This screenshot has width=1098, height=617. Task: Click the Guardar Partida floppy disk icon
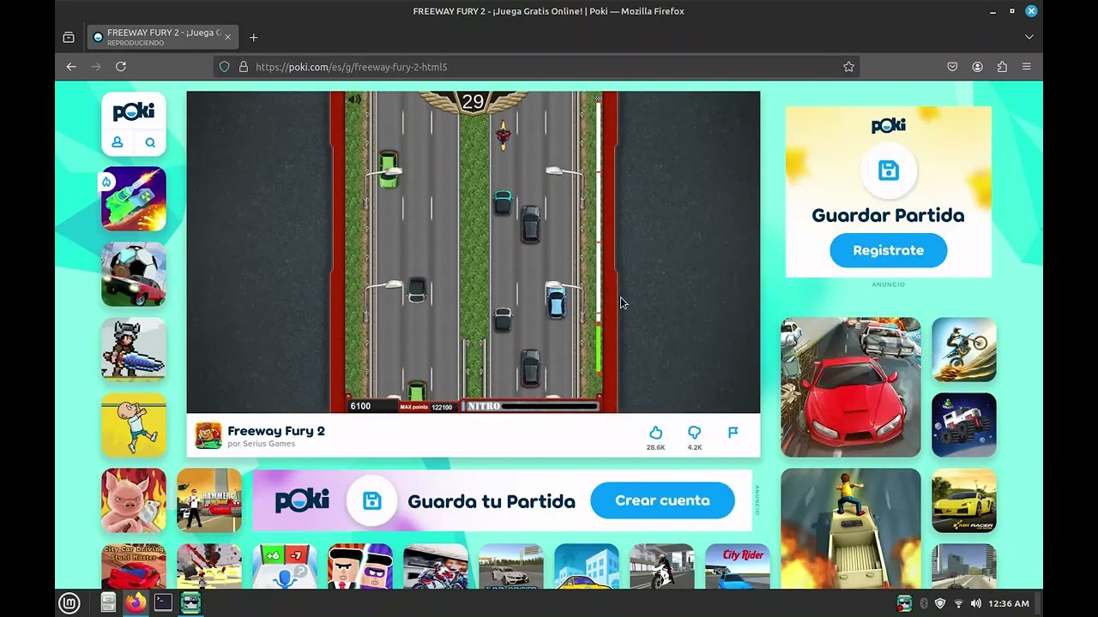(x=889, y=171)
